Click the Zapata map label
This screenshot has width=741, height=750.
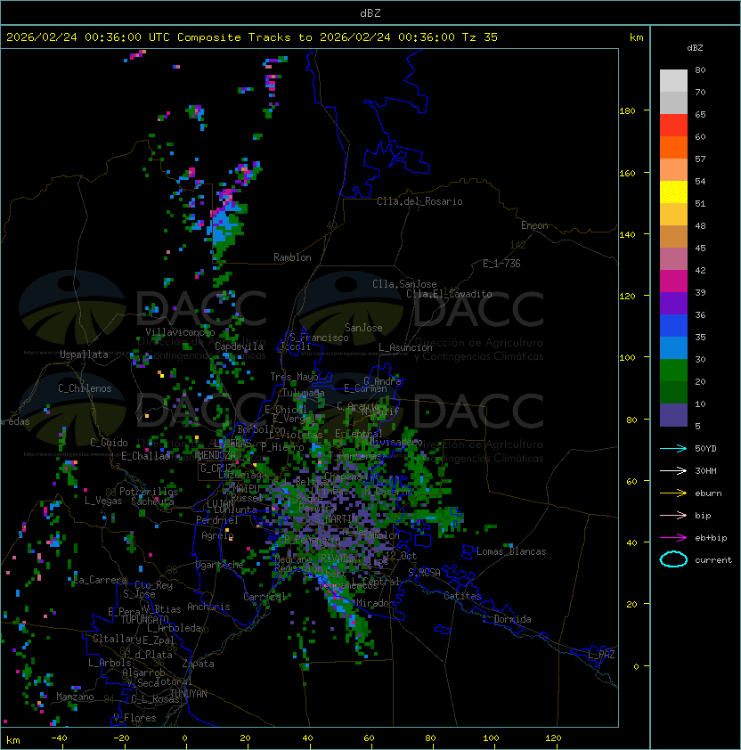pos(198,664)
